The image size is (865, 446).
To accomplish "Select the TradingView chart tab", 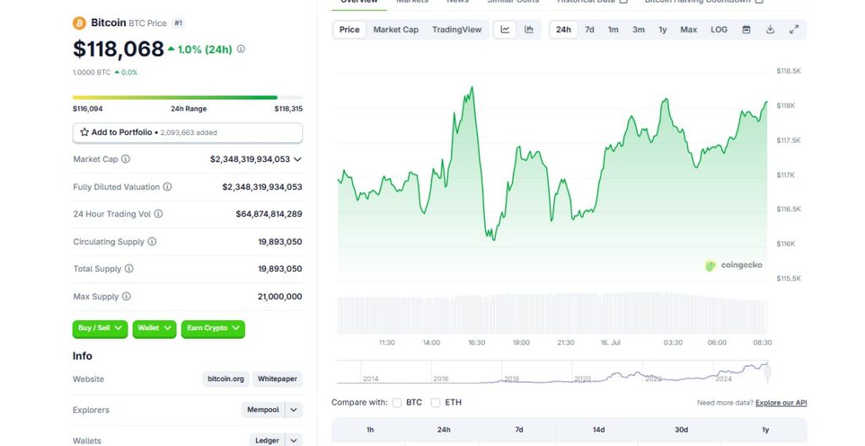I will [457, 30].
